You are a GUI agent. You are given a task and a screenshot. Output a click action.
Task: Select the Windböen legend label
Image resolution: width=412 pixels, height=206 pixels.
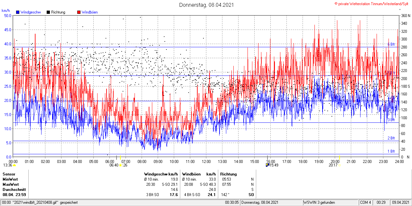click(x=89, y=12)
